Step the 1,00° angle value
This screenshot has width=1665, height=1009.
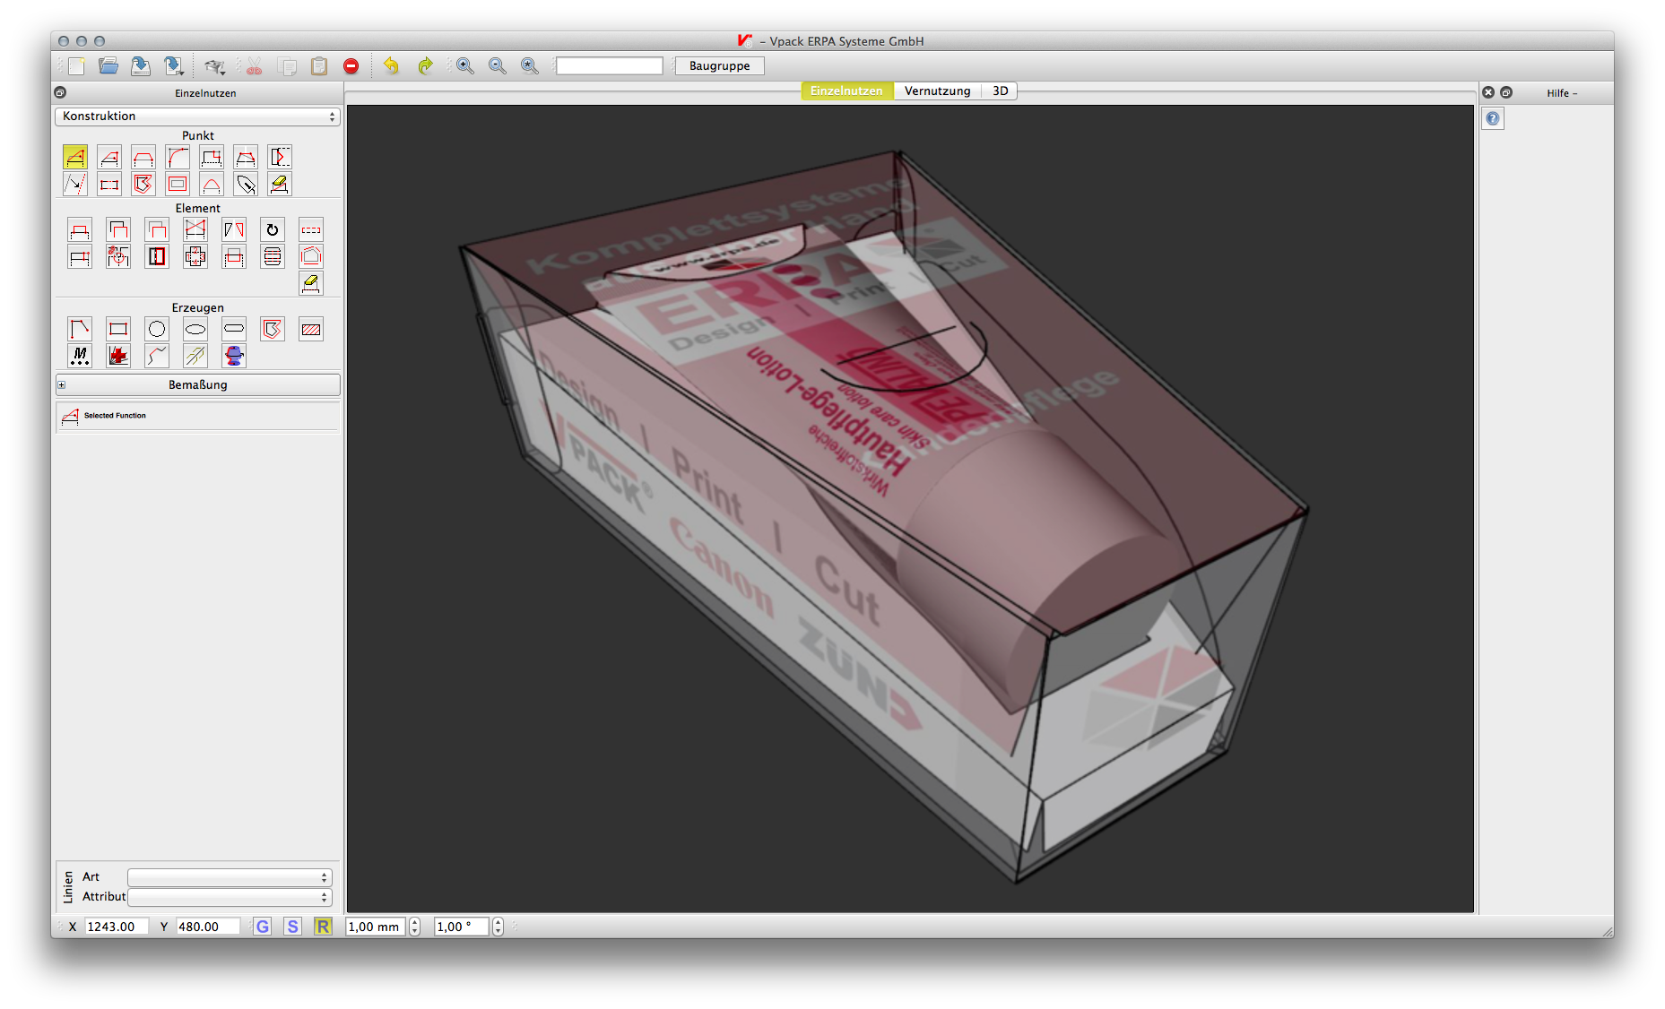coord(498,927)
